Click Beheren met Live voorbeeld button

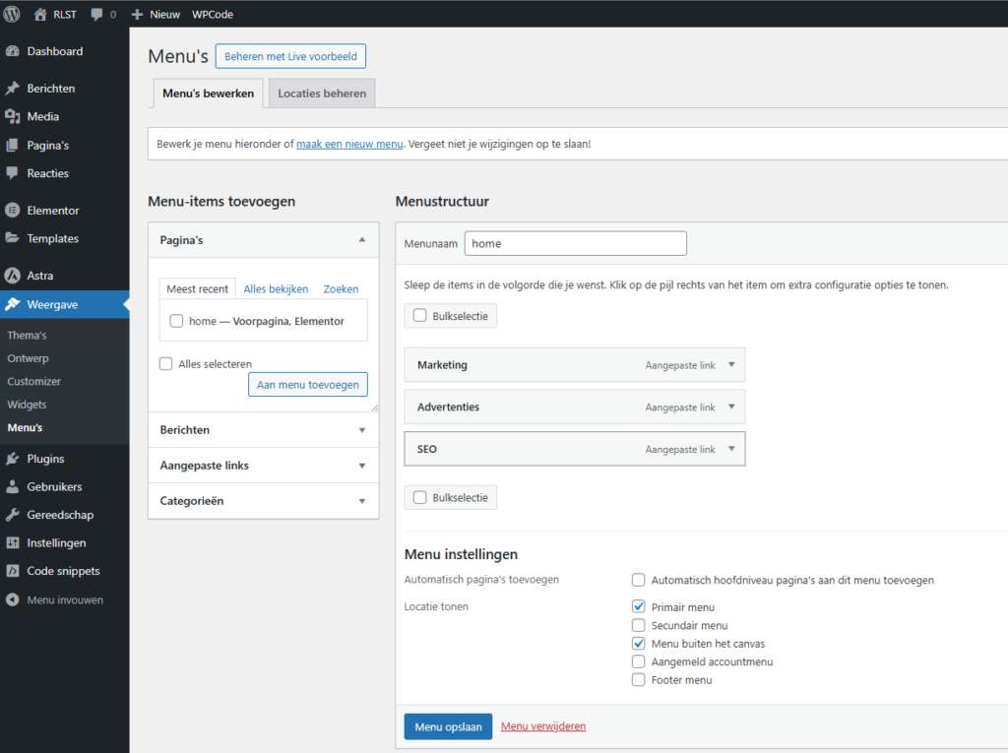click(x=290, y=56)
